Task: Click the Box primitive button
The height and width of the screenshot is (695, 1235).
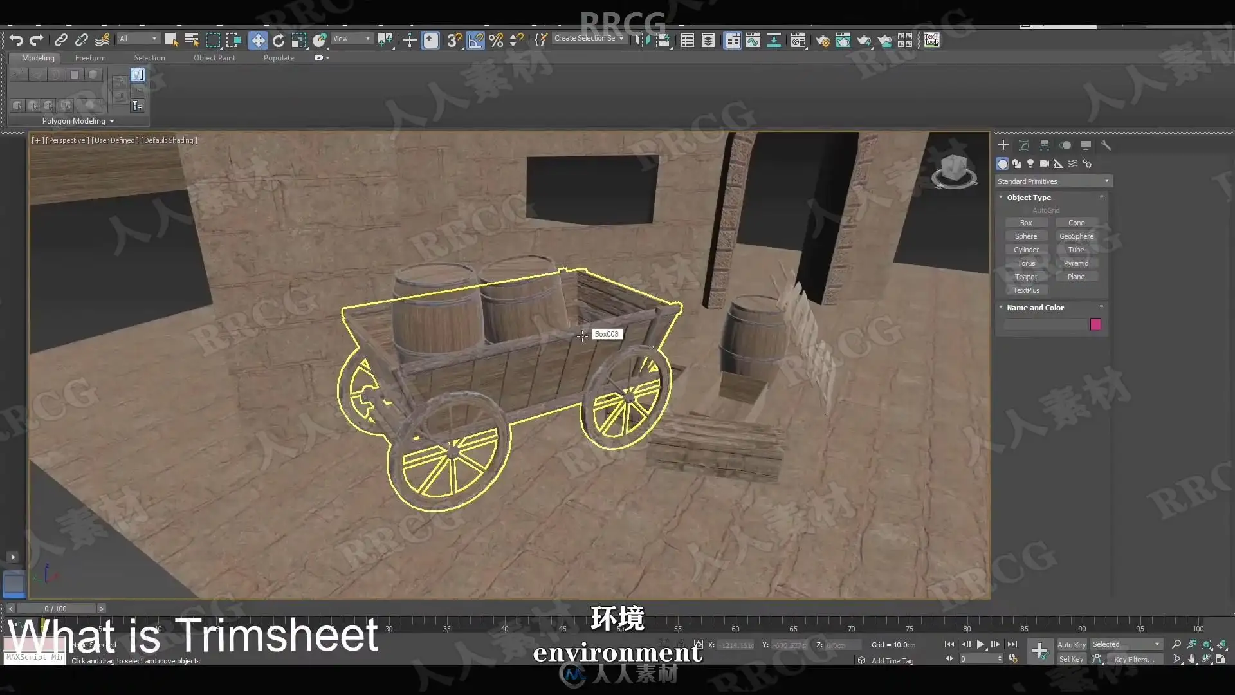Action: coord(1026,223)
